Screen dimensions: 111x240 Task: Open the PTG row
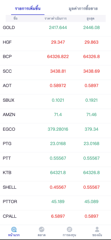(x=55, y=144)
